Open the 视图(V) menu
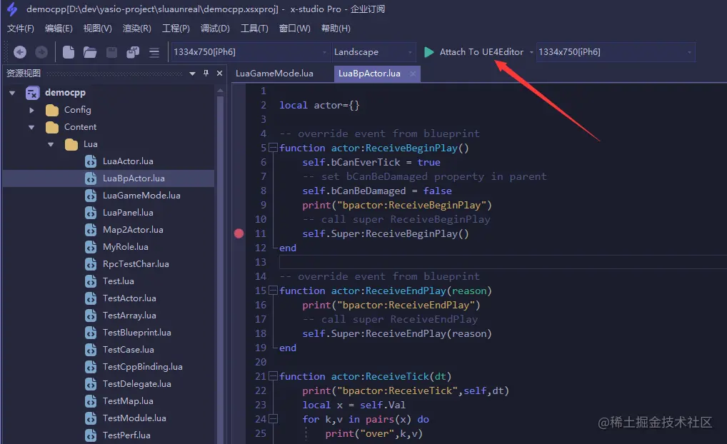Image resolution: width=727 pixels, height=444 pixels. coord(97,29)
